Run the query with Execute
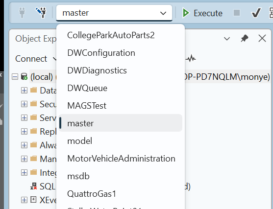 [202, 13]
